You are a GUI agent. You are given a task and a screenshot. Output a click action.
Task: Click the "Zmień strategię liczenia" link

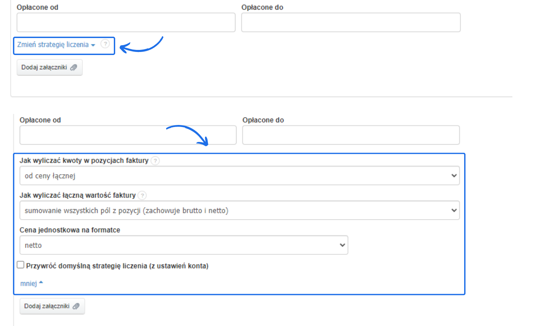(53, 45)
